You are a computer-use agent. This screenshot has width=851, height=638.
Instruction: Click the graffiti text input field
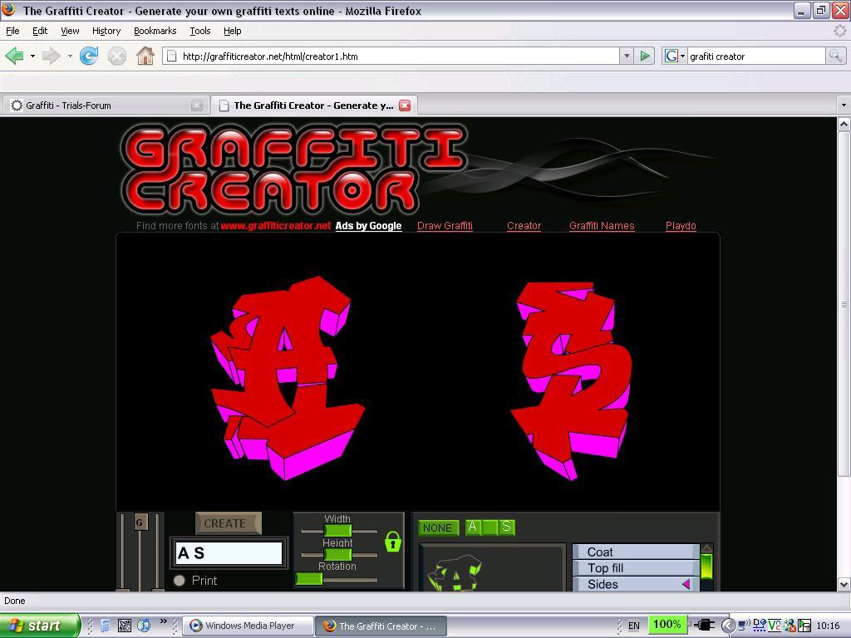[x=229, y=552]
